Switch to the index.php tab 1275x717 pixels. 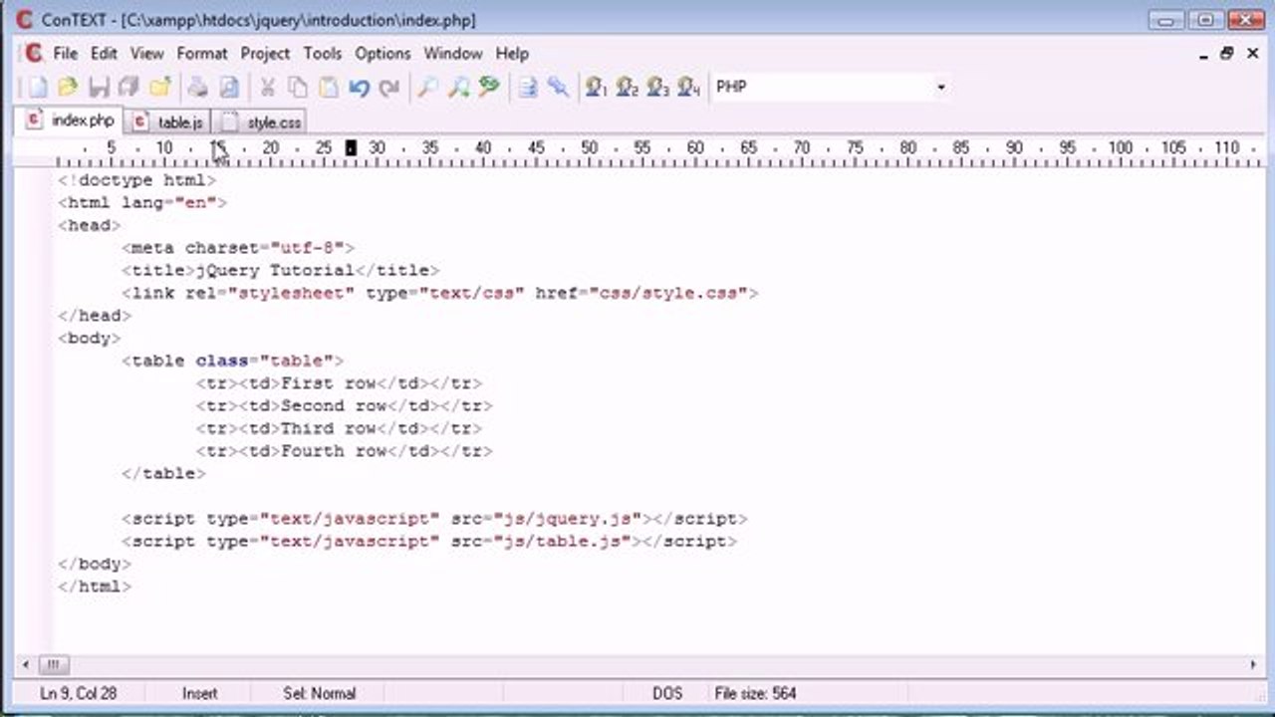coord(71,120)
